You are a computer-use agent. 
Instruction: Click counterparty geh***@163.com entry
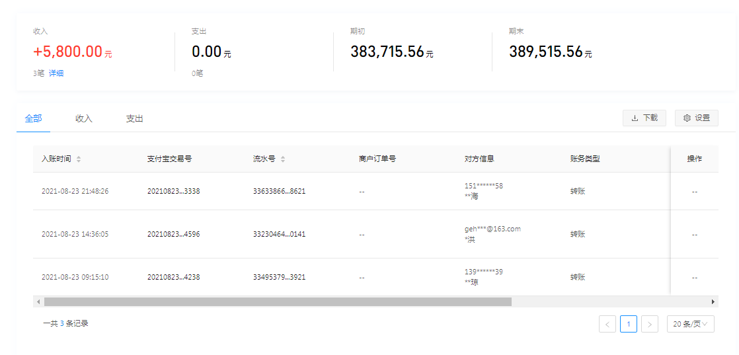point(492,229)
